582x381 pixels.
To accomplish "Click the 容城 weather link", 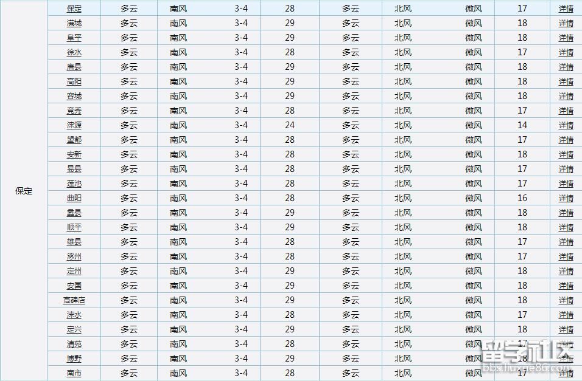I will tap(73, 96).
